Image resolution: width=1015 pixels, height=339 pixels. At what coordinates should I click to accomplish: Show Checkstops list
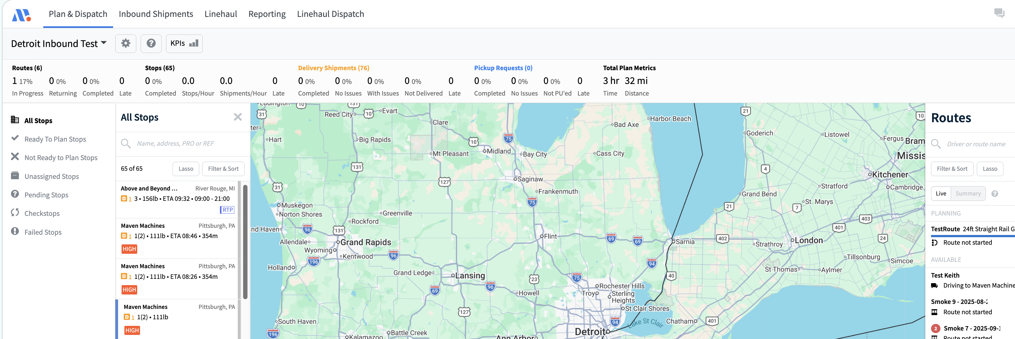coord(42,213)
